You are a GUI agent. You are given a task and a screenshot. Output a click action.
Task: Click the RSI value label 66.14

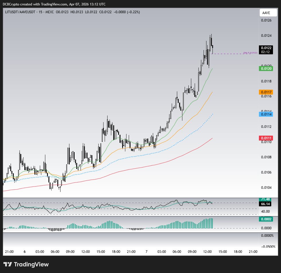[x=265, y=204]
